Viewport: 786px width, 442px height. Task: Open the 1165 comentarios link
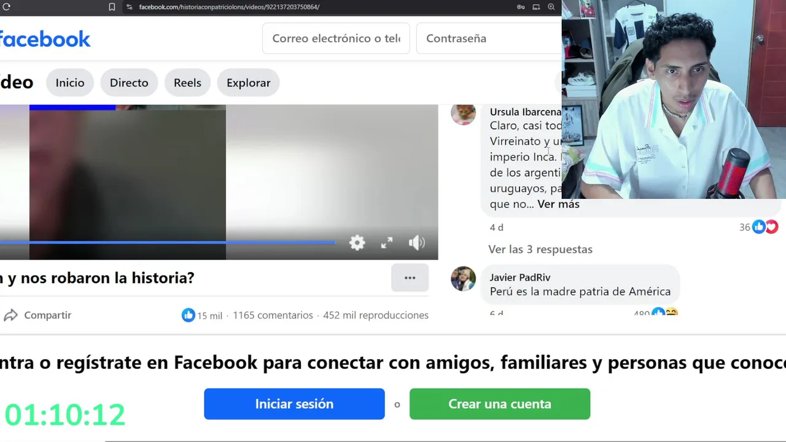tap(273, 315)
